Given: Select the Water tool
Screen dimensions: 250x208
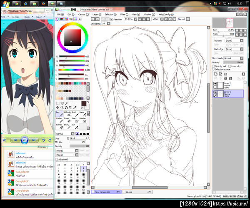Looking at the screenshot, I should pos(83,114).
